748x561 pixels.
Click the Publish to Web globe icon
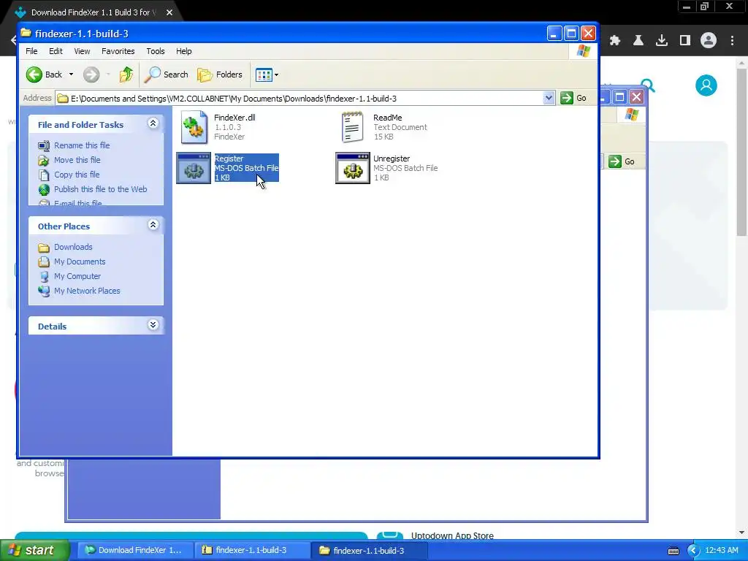click(44, 190)
